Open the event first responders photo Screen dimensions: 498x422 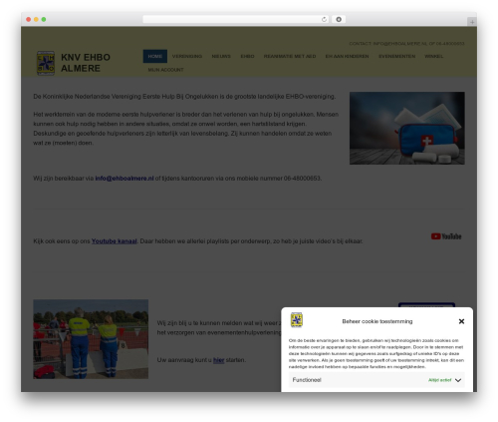(91, 339)
